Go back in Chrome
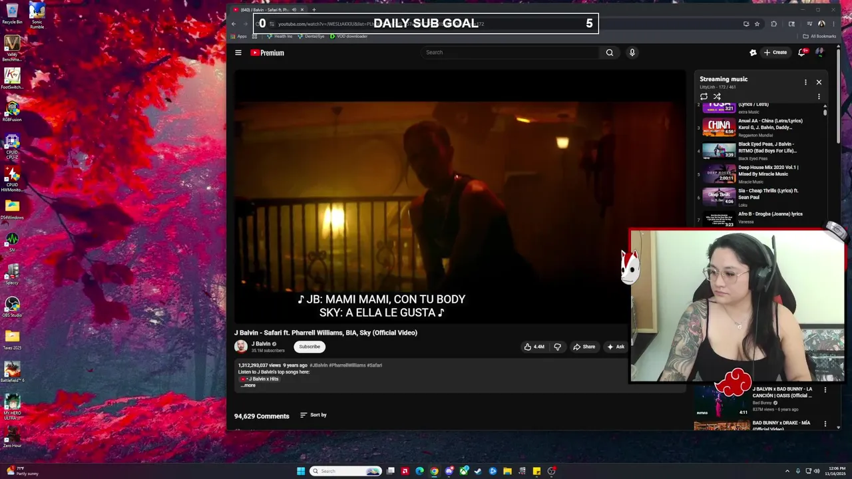Image resolution: width=852 pixels, height=479 pixels. tap(234, 24)
